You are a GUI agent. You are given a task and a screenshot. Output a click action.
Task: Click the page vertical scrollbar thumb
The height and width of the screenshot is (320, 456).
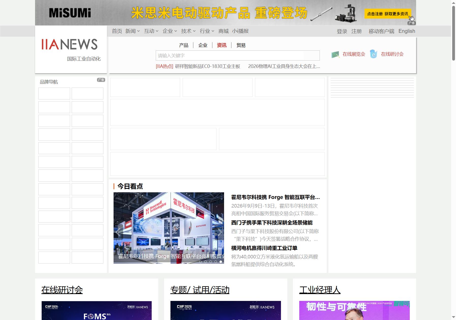tap(453, 33)
